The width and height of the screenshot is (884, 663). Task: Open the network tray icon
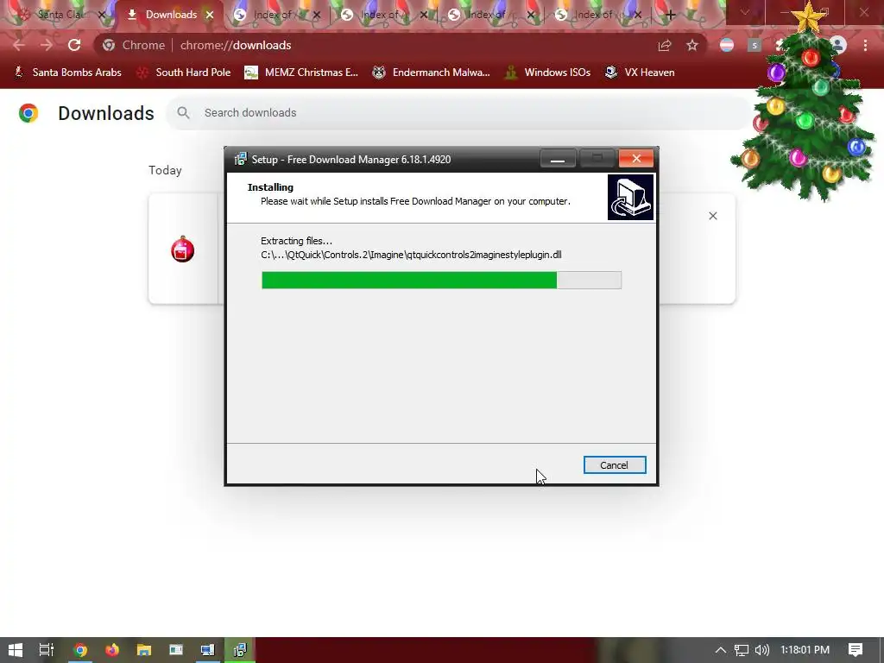click(x=742, y=650)
